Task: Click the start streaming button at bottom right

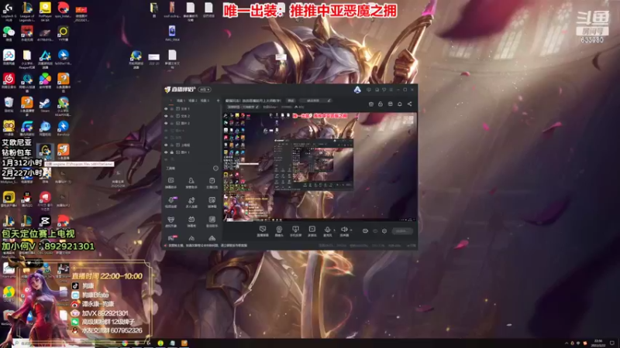Action: pyautogui.click(x=402, y=231)
